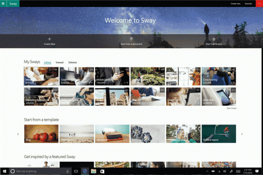Click the touch keyboard tray icon
The image size is (263, 175).
click(x=238, y=171)
